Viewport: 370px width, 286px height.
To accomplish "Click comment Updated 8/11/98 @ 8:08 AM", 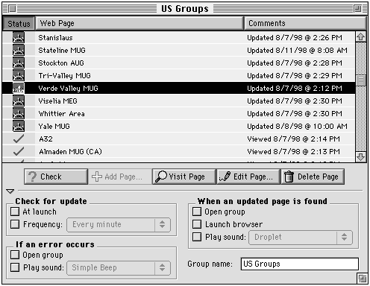I will coord(297,51).
